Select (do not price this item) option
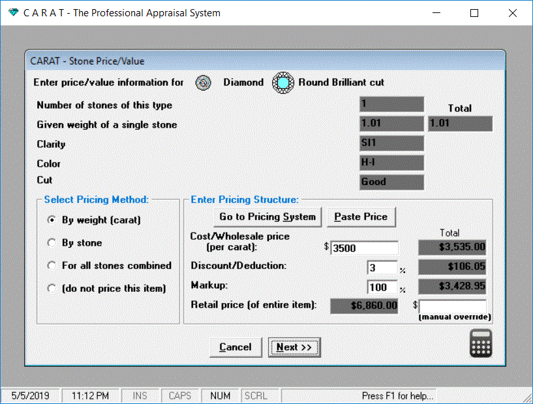The image size is (533, 404). (x=52, y=288)
